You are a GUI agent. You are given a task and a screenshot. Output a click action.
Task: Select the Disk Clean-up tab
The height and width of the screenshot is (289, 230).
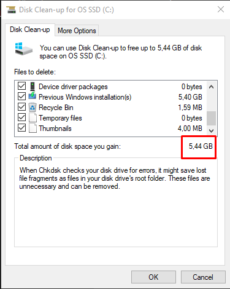[30, 30]
